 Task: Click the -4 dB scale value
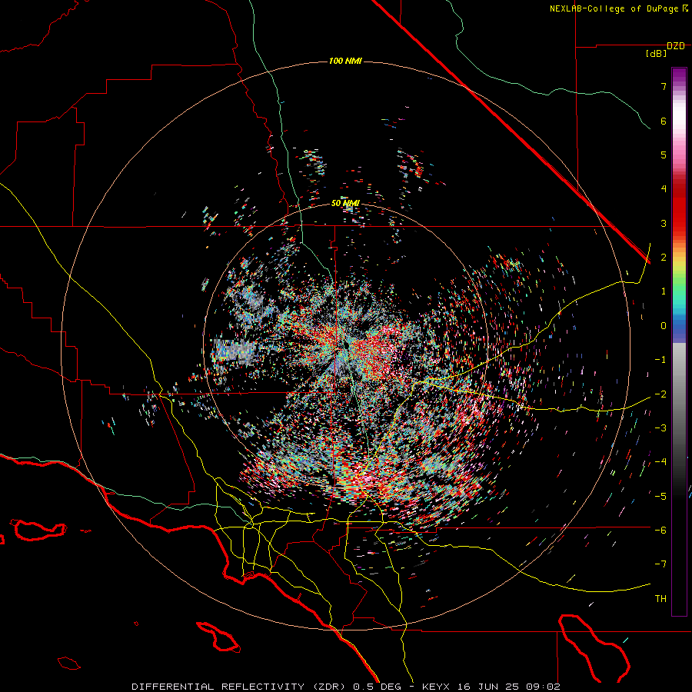pyautogui.click(x=660, y=462)
